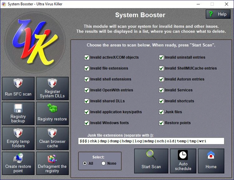
Task: Click the Registry restore green cubes button
Action: point(52,114)
